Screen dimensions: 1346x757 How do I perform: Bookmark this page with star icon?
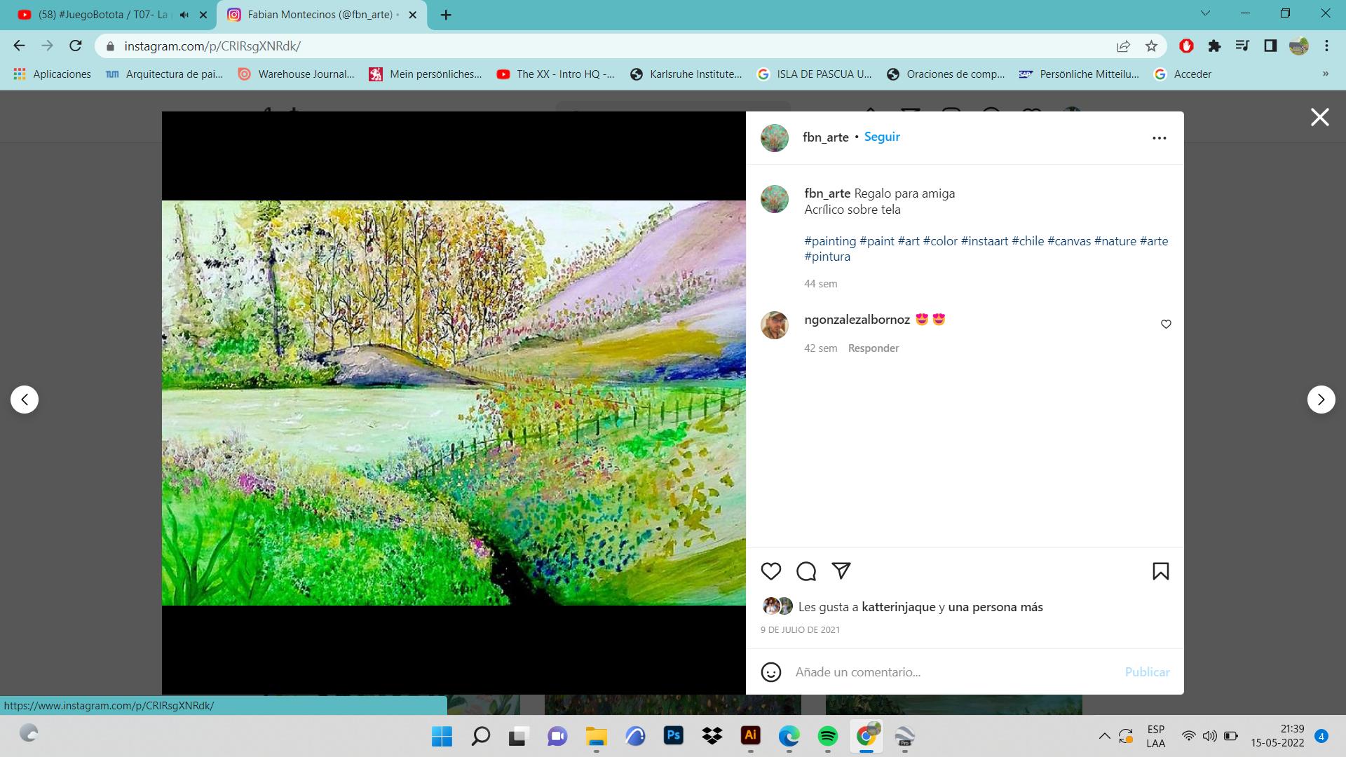click(x=1151, y=46)
